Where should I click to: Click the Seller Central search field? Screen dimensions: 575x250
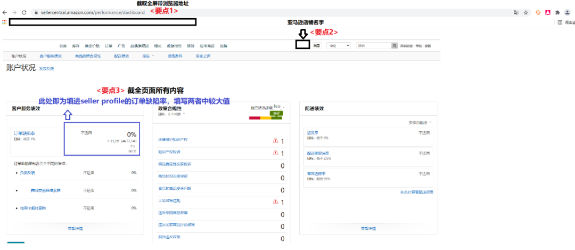tap(373, 46)
